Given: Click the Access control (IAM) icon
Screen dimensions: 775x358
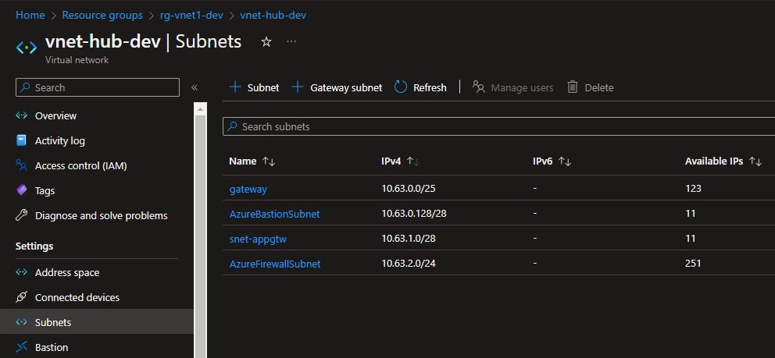Looking at the screenshot, I should pos(21,165).
